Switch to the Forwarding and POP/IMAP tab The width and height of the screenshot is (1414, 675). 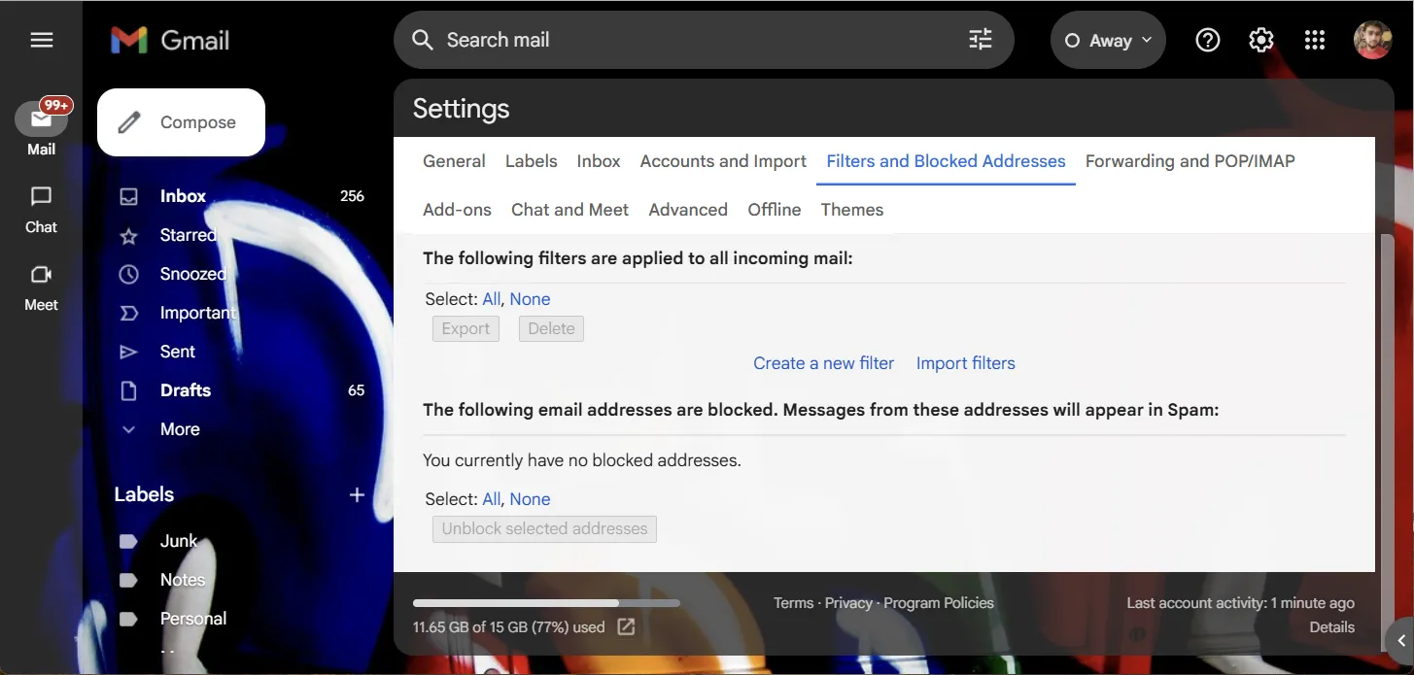tap(1190, 160)
